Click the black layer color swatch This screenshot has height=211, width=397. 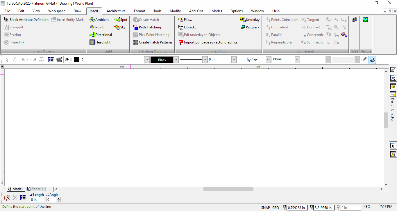(x=77, y=60)
